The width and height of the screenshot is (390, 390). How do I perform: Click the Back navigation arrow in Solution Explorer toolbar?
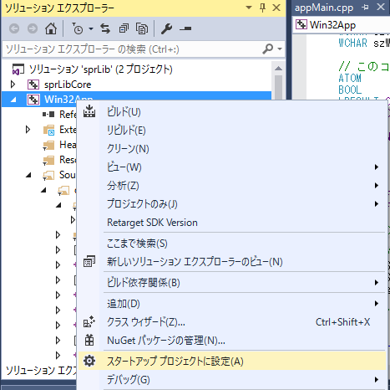point(14,28)
